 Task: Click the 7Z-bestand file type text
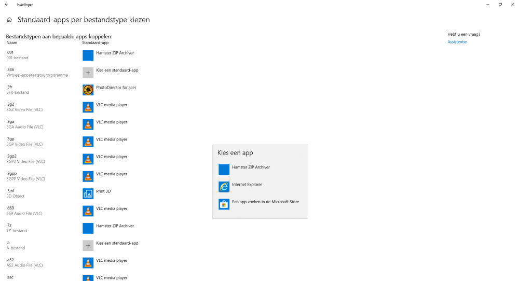click(17, 231)
